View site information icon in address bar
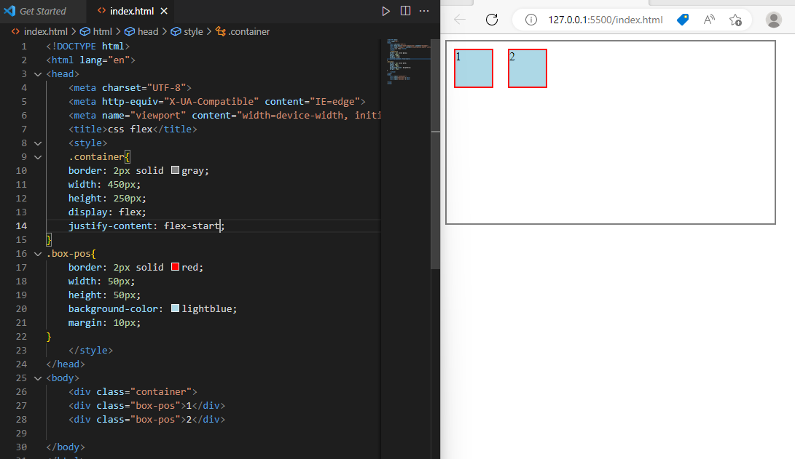The image size is (795, 459). pyautogui.click(x=530, y=20)
